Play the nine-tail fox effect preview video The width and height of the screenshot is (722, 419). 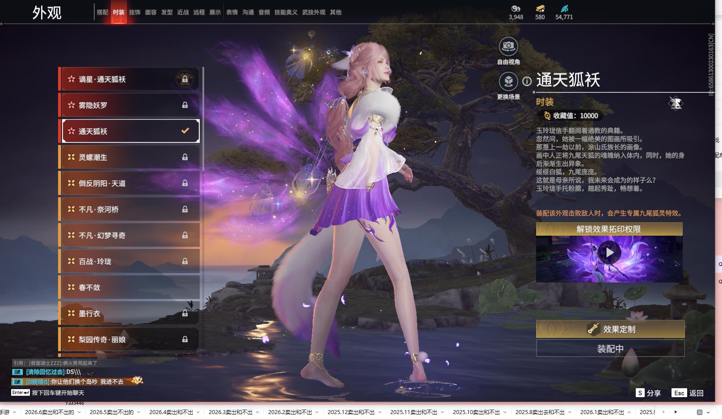609,253
